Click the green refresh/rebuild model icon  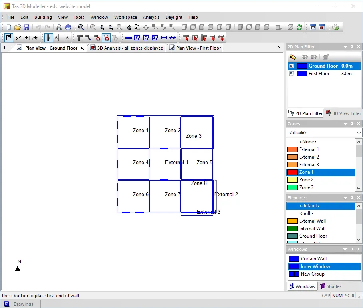pos(299,27)
